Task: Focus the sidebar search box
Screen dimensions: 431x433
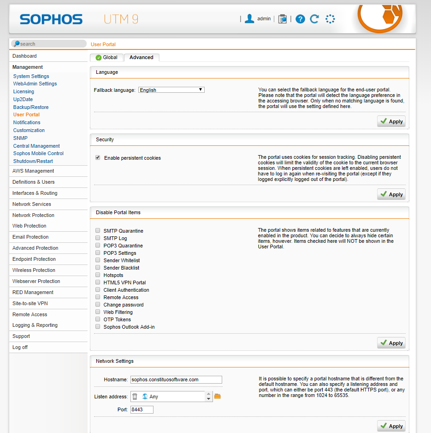Action: click(x=49, y=44)
